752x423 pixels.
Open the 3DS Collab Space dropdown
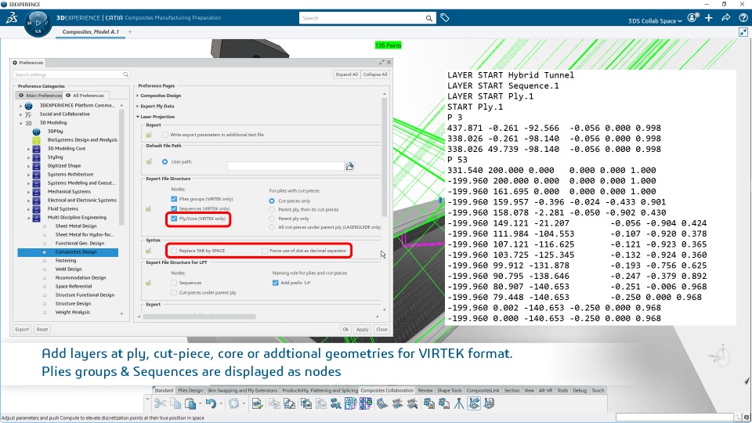point(655,20)
